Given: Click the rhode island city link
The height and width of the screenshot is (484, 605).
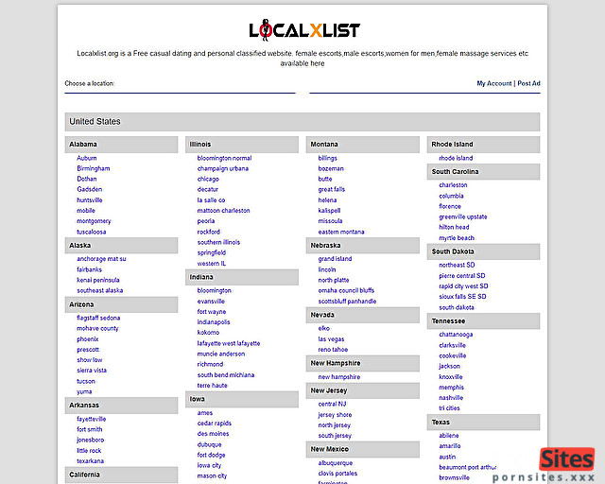Looking at the screenshot, I should (x=456, y=158).
